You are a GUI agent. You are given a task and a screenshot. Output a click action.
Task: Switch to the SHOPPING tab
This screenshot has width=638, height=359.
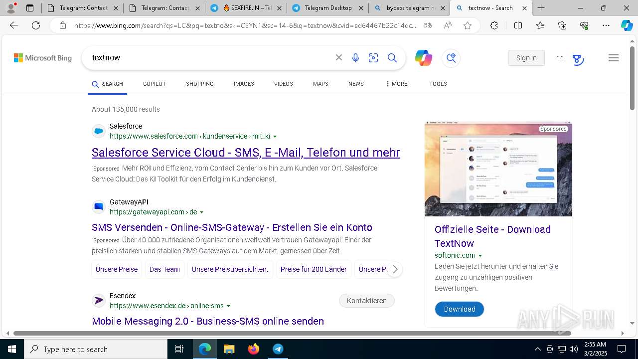coord(200,84)
